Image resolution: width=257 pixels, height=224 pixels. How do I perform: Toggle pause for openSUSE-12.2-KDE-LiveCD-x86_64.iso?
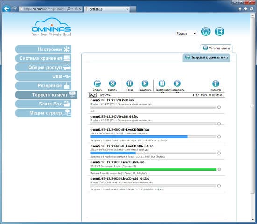pyautogui.click(x=219, y=186)
